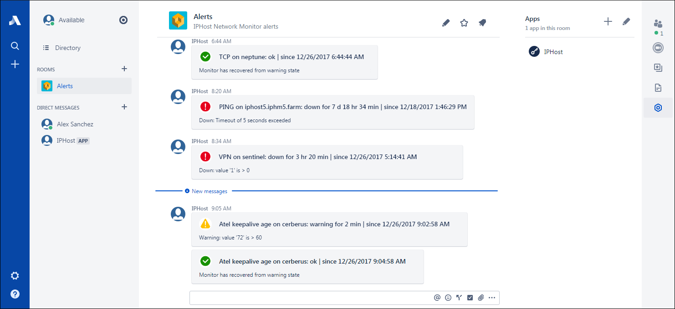Click IPHost sender name at 8:34 AM
Viewport: 675px width, 309px height.
coord(199,141)
